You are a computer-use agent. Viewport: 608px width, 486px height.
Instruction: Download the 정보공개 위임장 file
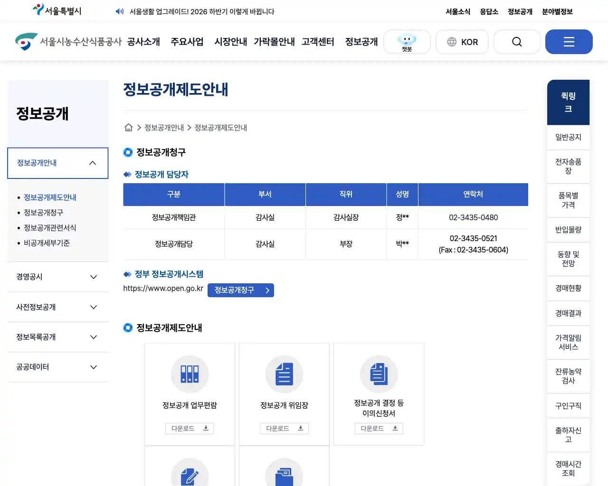point(284,429)
